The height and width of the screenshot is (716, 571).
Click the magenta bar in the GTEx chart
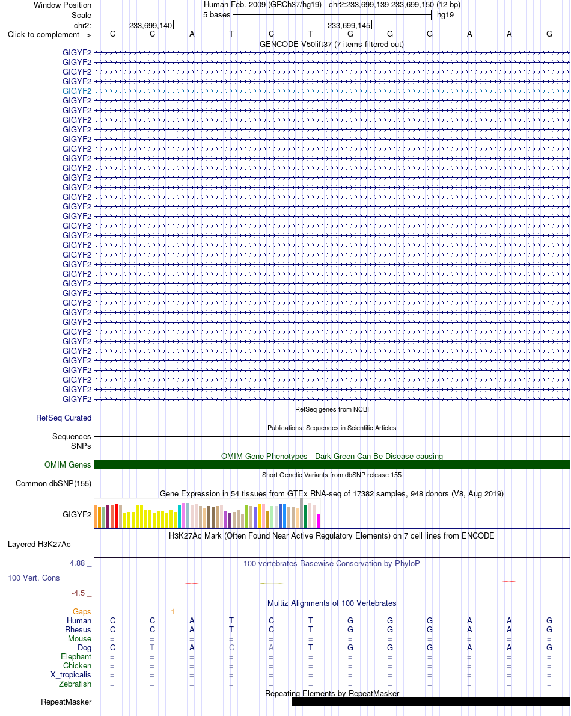click(x=319, y=521)
